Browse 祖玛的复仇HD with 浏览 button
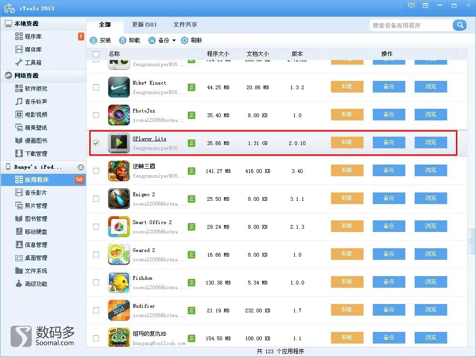 [x=431, y=337]
